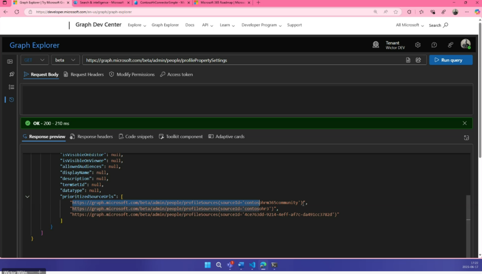
Task: Open the Code snippets tab
Action: click(x=136, y=137)
